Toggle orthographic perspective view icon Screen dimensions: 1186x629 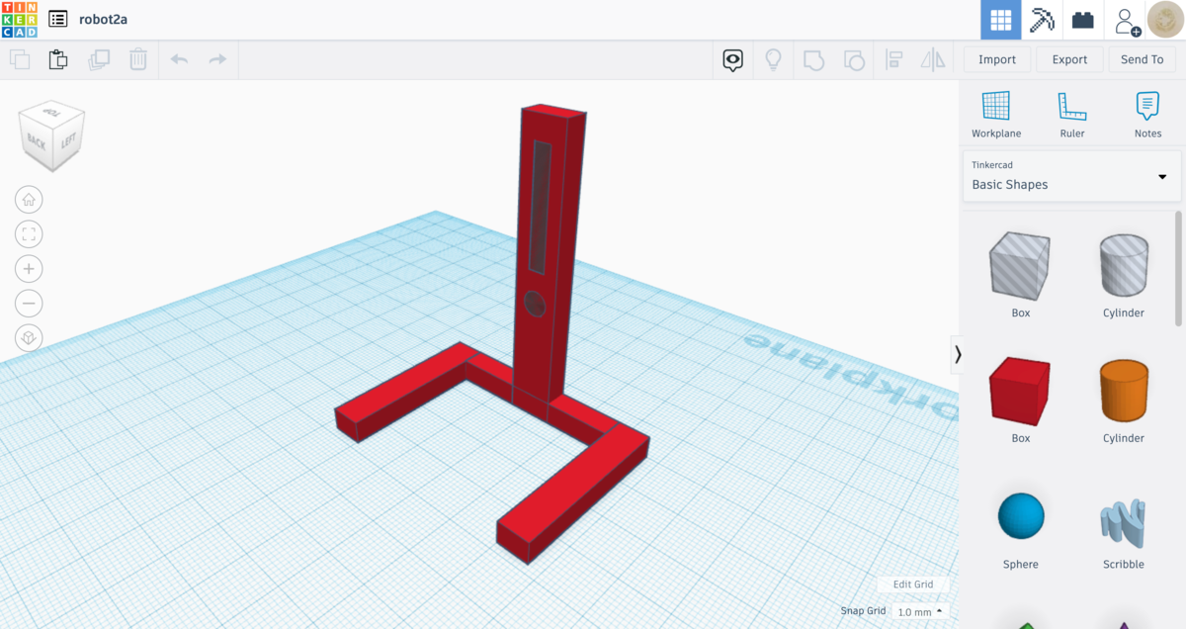(x=29, y=338)
